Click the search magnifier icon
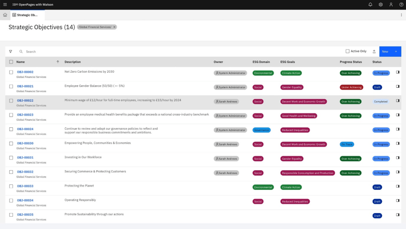 [x=21, y=51]
